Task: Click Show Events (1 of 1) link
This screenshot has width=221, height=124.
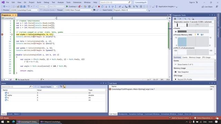Action: tap(185, 64)
